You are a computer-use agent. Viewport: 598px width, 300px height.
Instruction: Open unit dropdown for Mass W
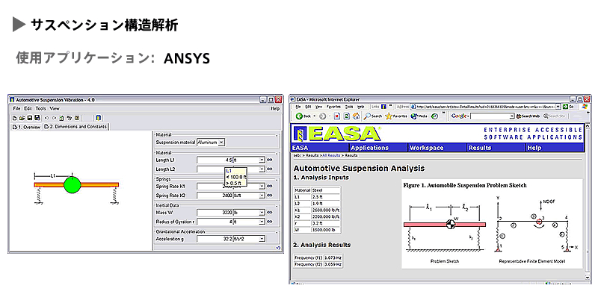coord(262,213)
